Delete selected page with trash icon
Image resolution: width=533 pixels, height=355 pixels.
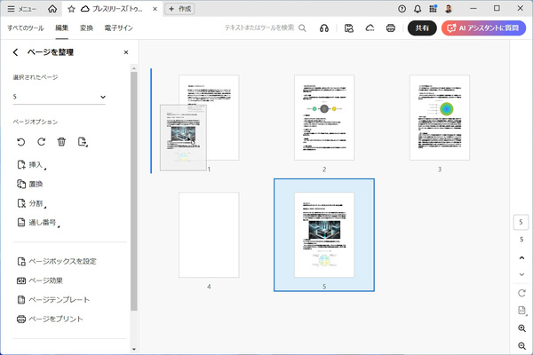click(x=61, y=142)
